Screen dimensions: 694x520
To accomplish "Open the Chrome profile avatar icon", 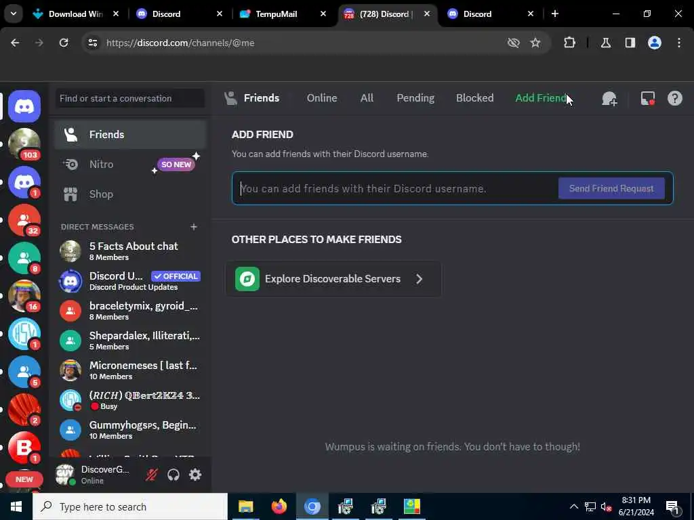I will (x=654, y=43).
